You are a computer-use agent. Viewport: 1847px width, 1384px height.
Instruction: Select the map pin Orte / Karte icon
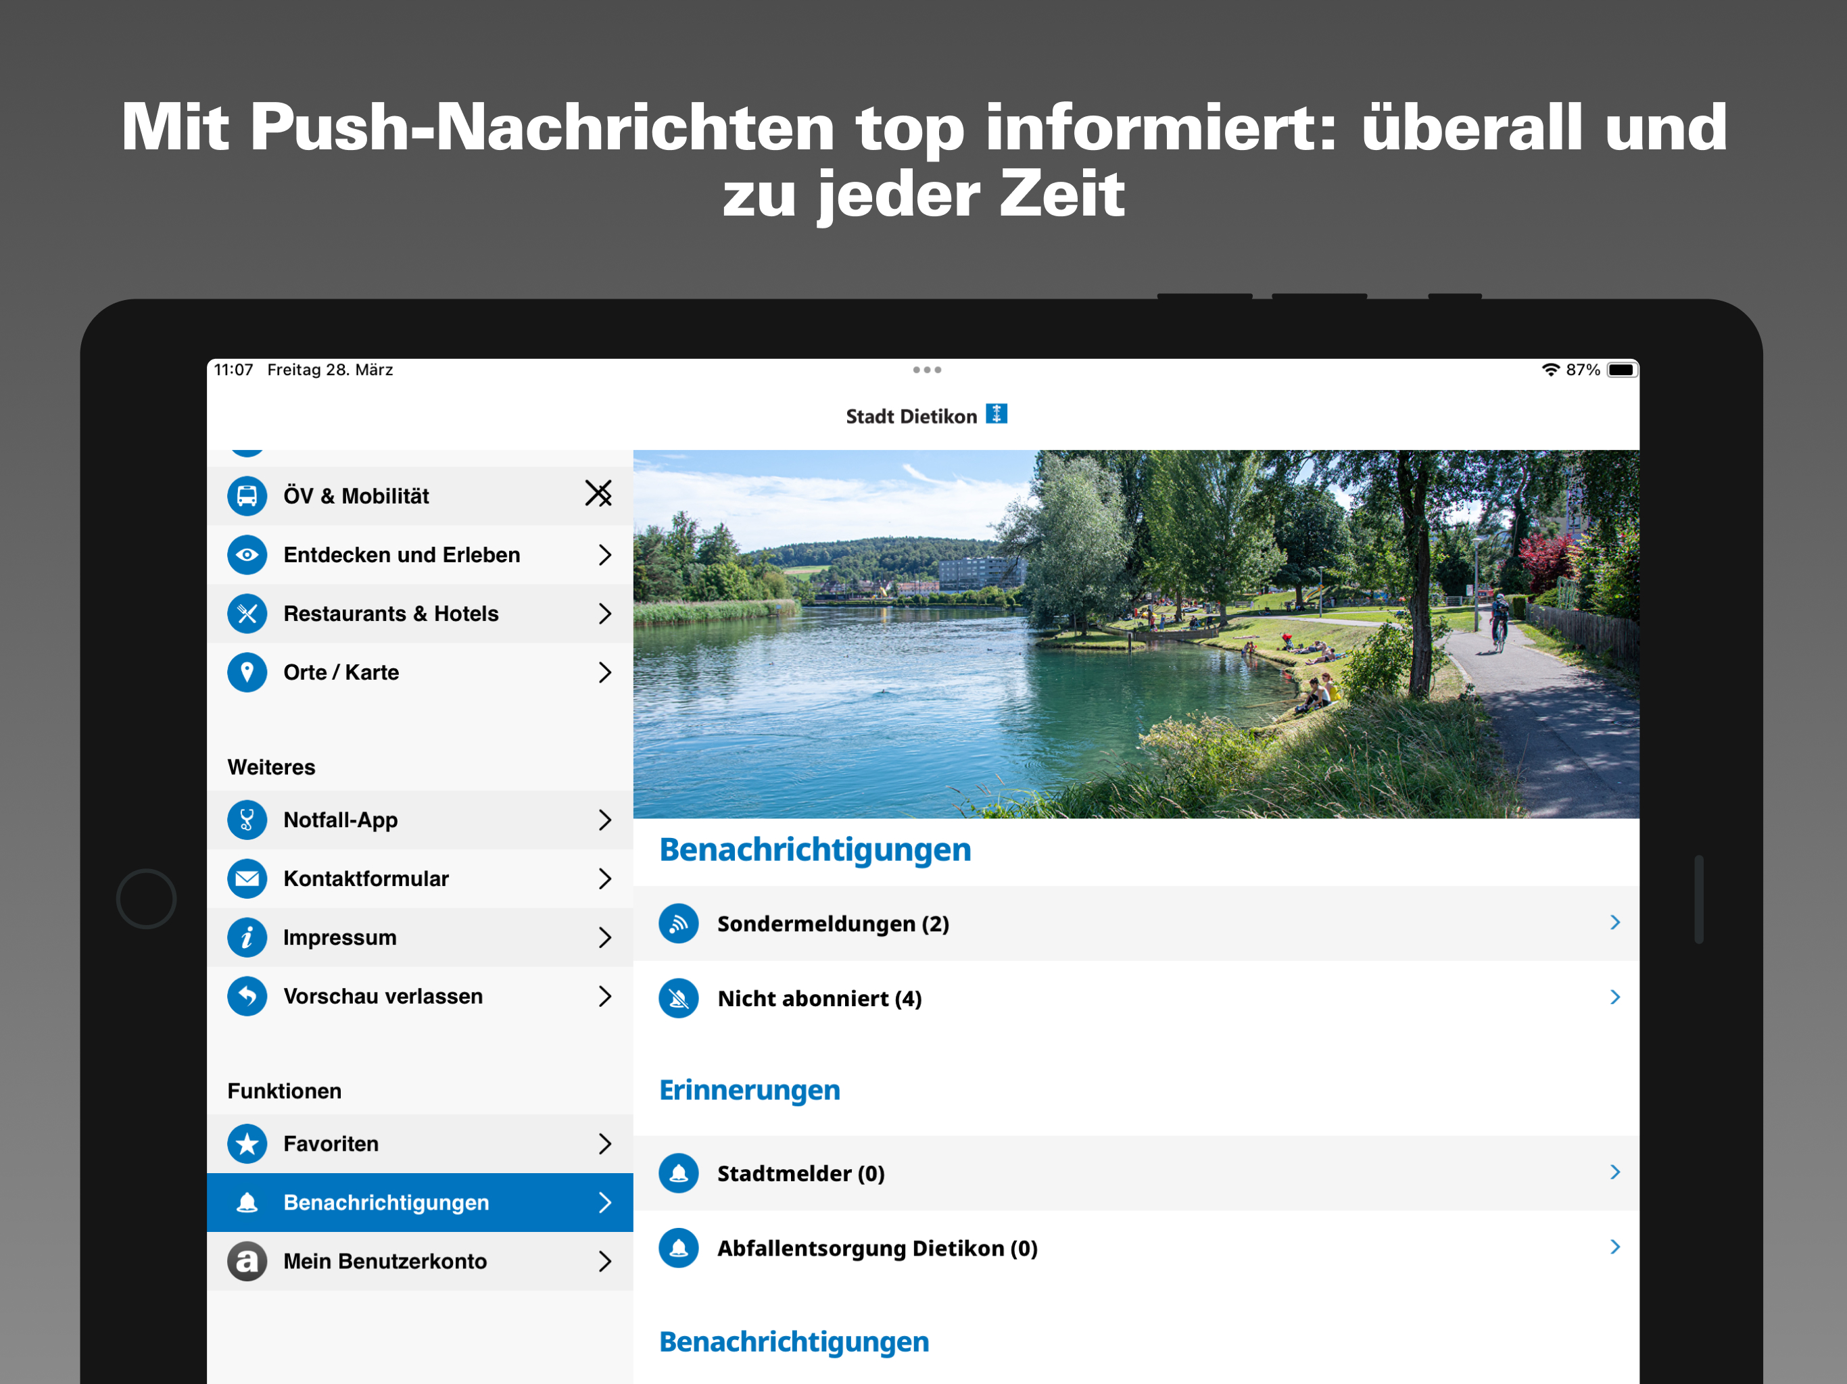(247, 673)
